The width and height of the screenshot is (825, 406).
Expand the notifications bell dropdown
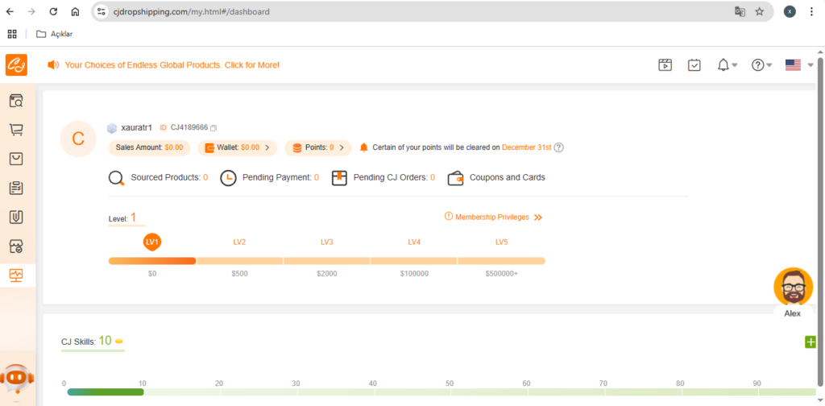click(728, 65)
